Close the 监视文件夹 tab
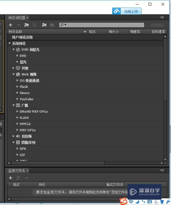 (27, 170)
